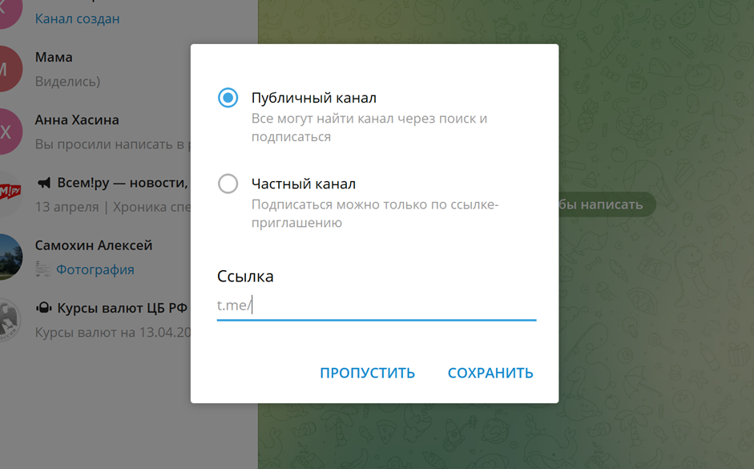Click the Фотография message preview text
Viewport: 754px width, 469px height.
pyautogui.click(x=95, y=269)
